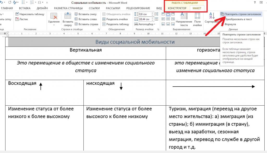Click the Draw Table (Нарисовать таблицу) tool

(x=30, y=14)
